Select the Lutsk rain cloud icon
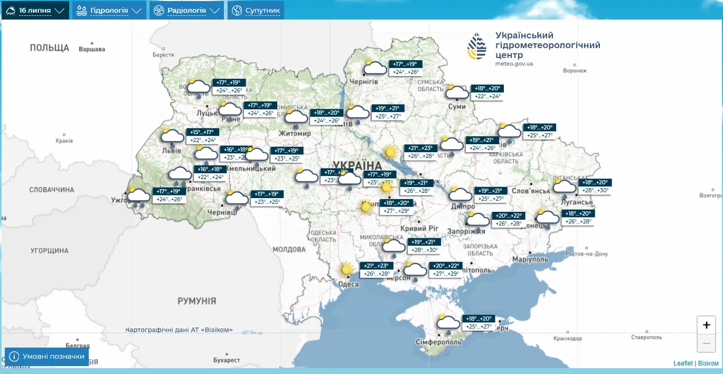 click(x=199, y=88)
